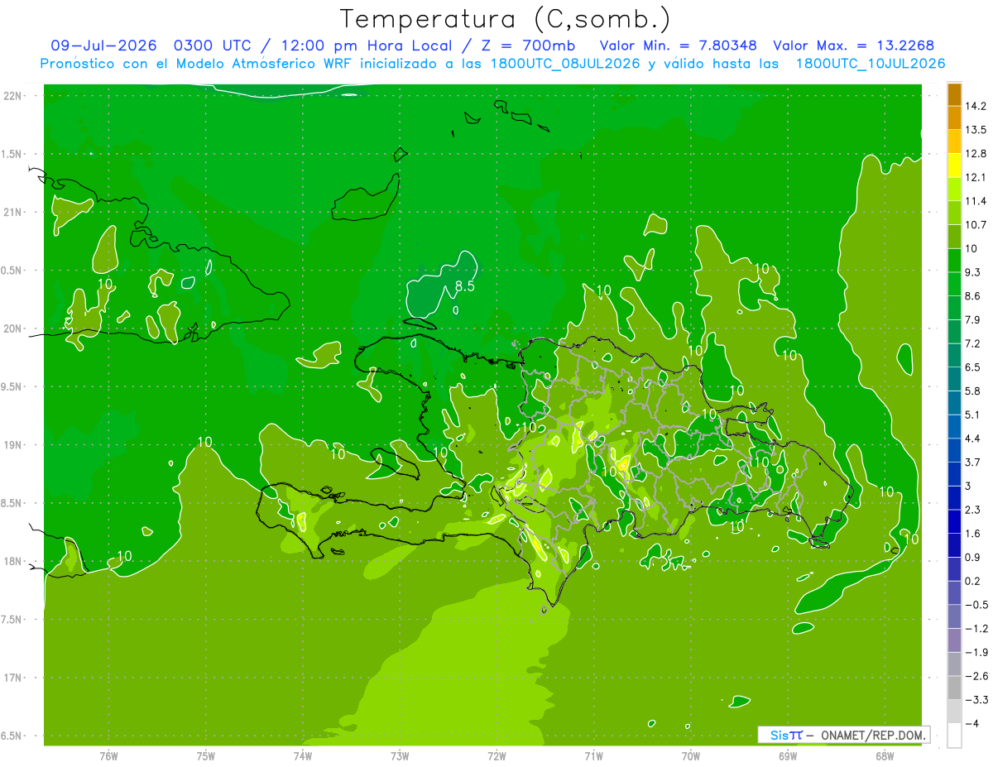This screenshot has height=767, width=993.
Task: Click the "68W" longitude axis label
Action: click(885, 756)
